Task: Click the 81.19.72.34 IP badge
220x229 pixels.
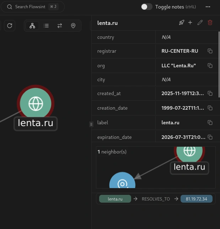Action: [x=196, y=199]
